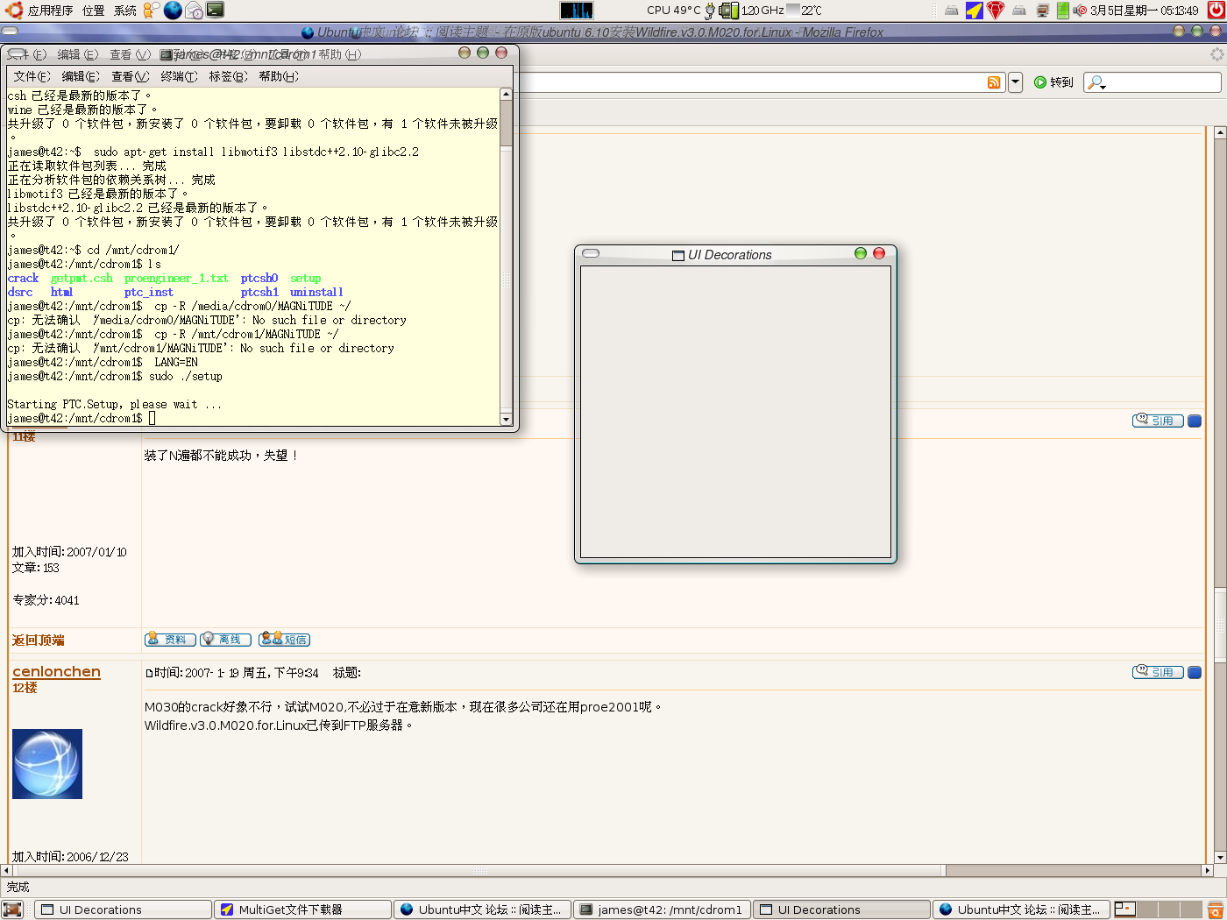Screen dimensions: 1227x920
Task: Click blue square icon beside post 11 quote
Action: pyautogui.click(x=1195, y=421)
